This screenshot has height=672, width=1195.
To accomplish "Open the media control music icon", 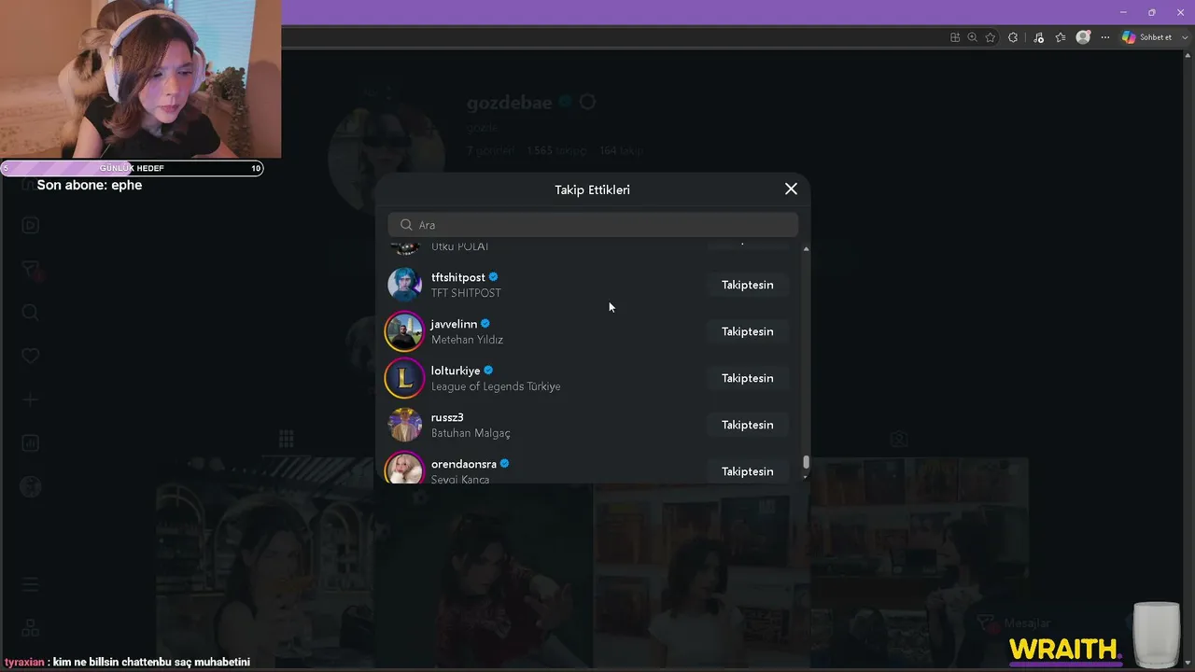I will pos(1038,37).
